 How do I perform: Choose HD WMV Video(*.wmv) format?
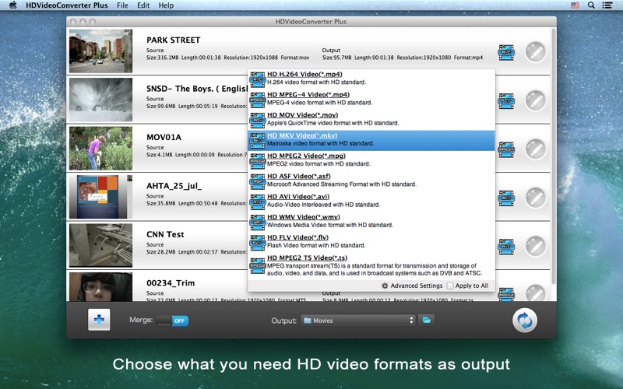click(371, 222)
